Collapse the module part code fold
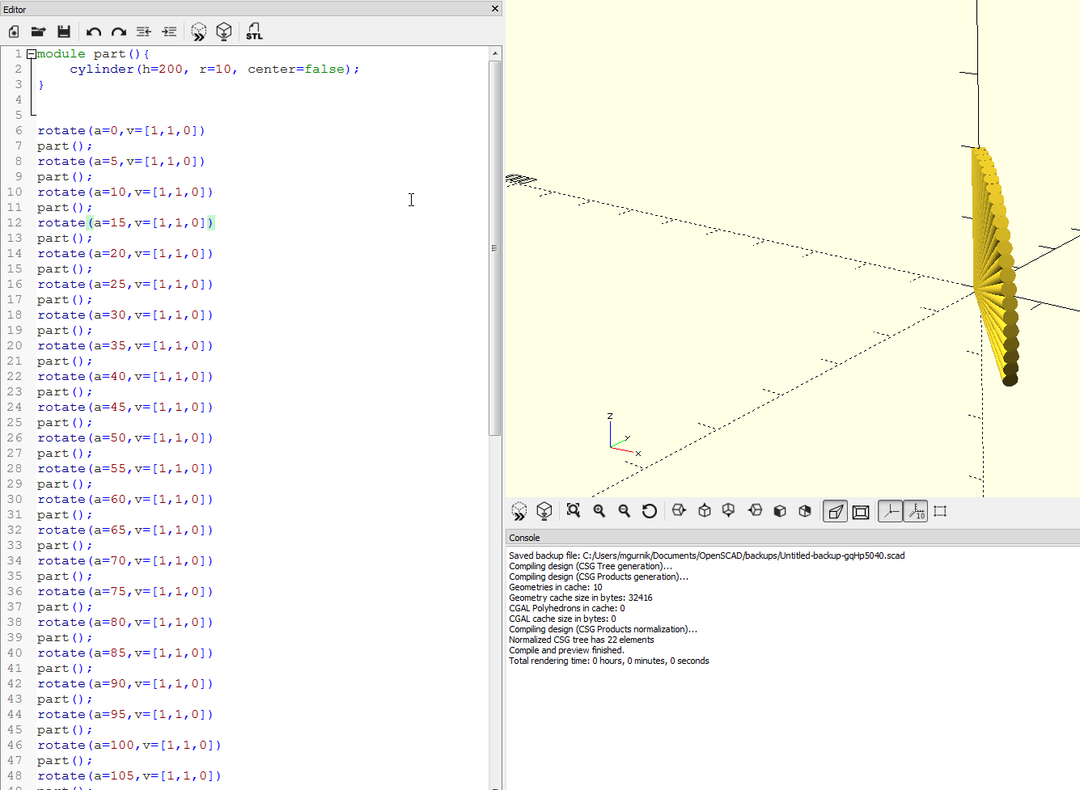The image size is (1080, 790). [x=31, y=54]
